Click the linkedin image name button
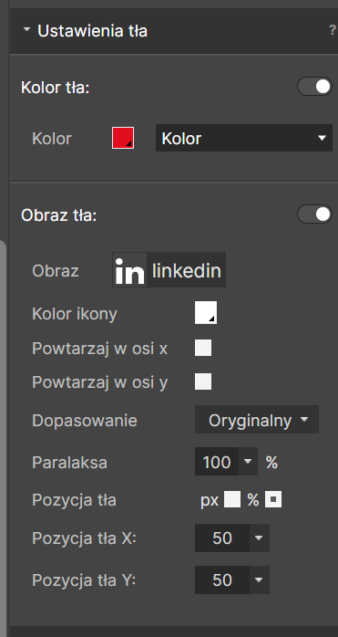This screenshot has height=637, width=338. pyautogui.click(x=186, y=270)
